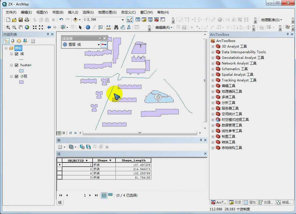Select the Pan hand tool
Image resolution: width=296 pixels, height=214 pixels.
click(x=20, y=27)
